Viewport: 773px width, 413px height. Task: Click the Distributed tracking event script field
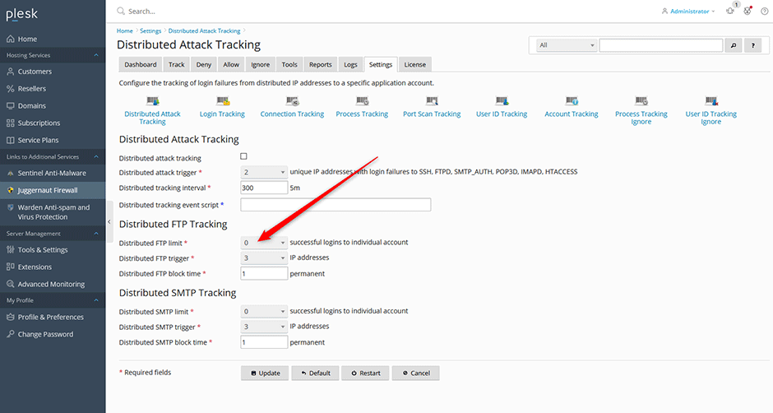click(x=335, y=204)
